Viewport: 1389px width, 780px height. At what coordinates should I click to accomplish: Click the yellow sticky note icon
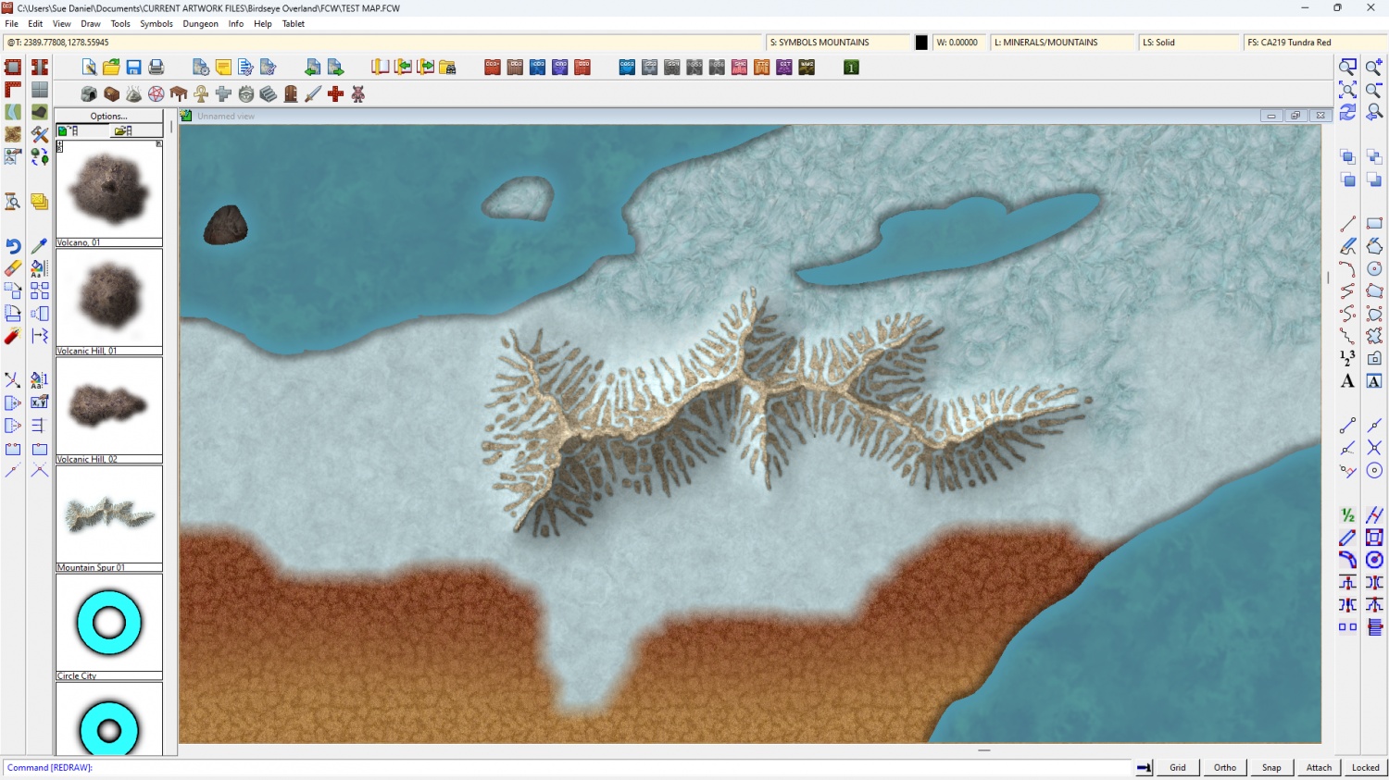[x=223, y=67]
